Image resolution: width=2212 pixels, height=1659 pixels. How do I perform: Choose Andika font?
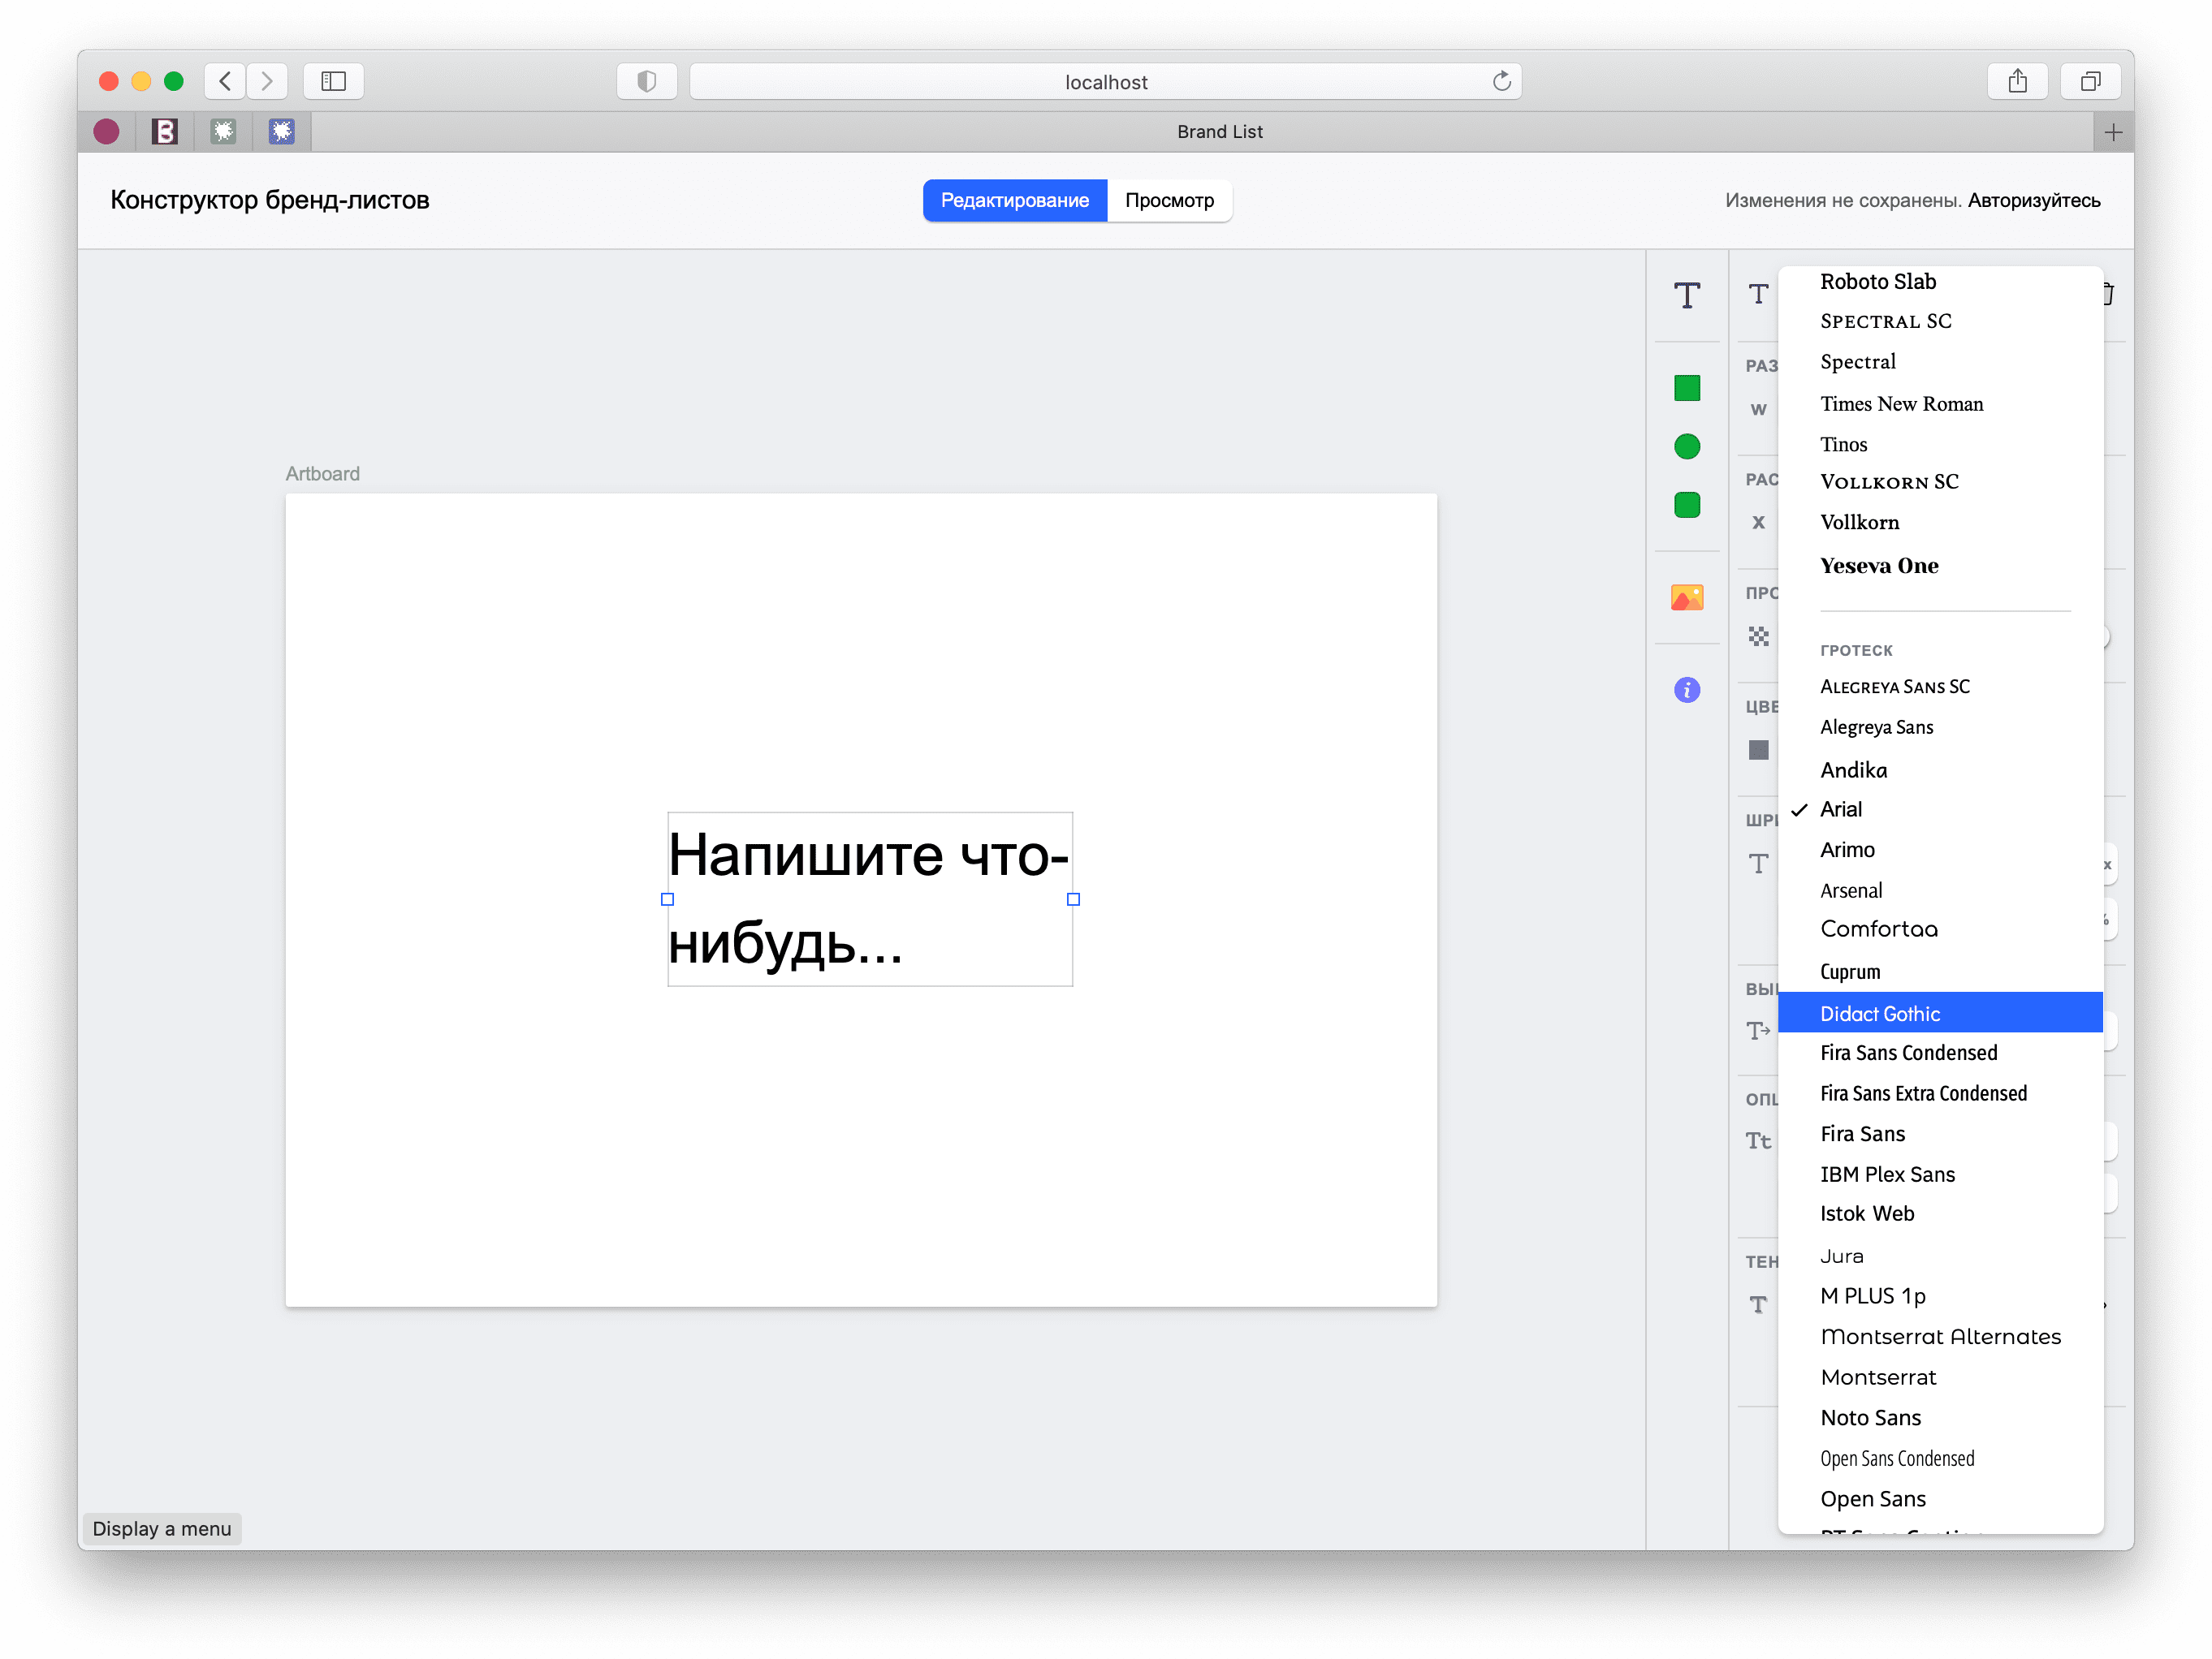1940,769
